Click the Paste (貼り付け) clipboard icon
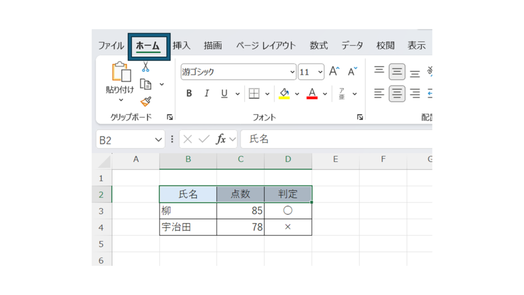The height and width of the screenshot is (295, 524). click(x=121, y=72)
